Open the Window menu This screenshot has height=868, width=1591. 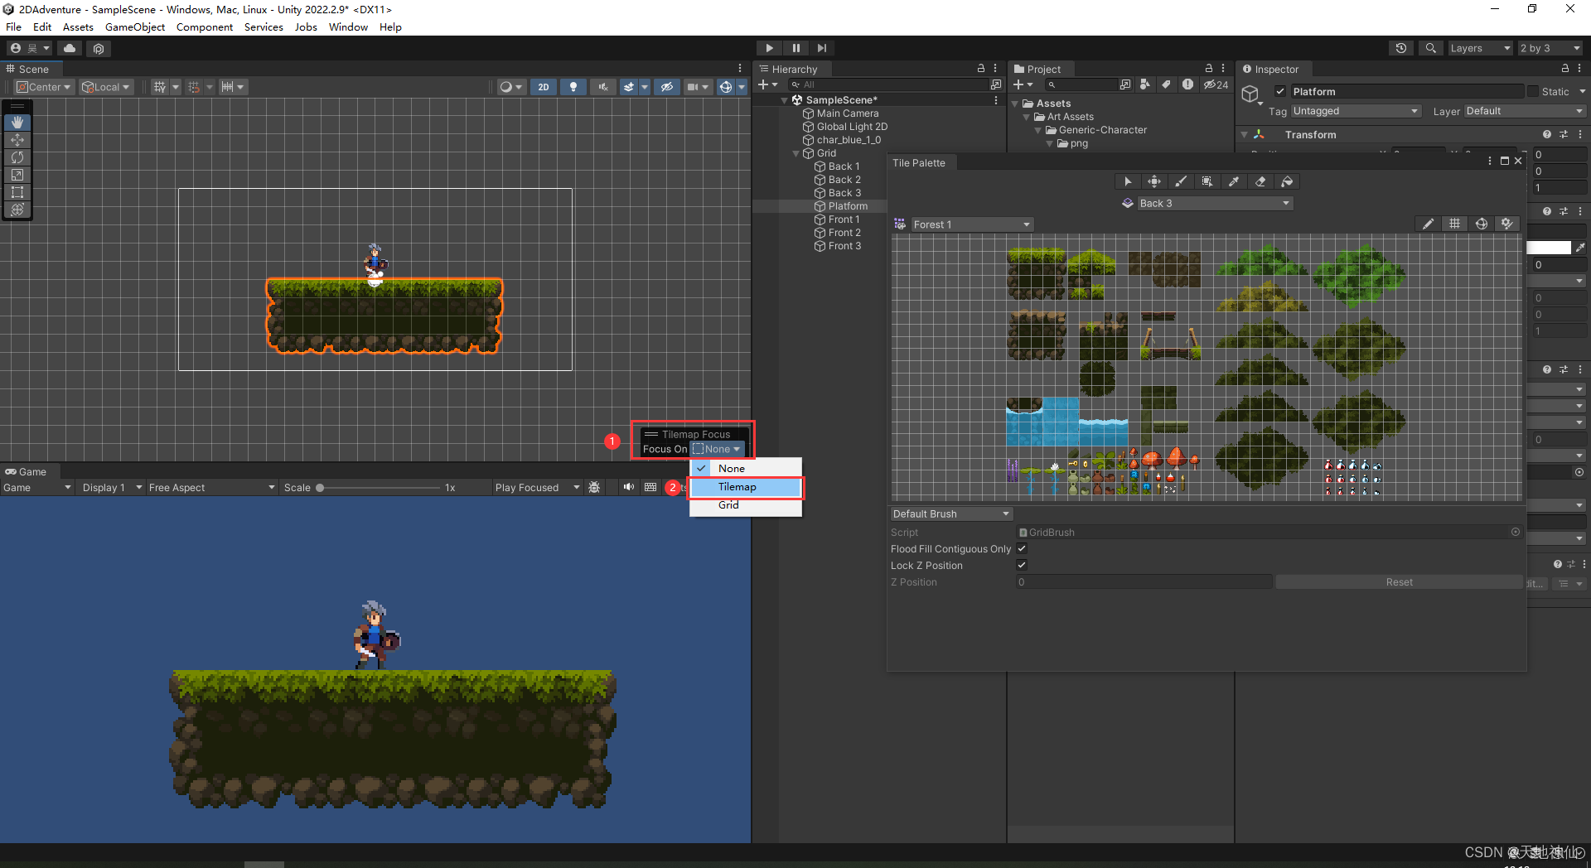pyautogui.click(x=348, y=27)
